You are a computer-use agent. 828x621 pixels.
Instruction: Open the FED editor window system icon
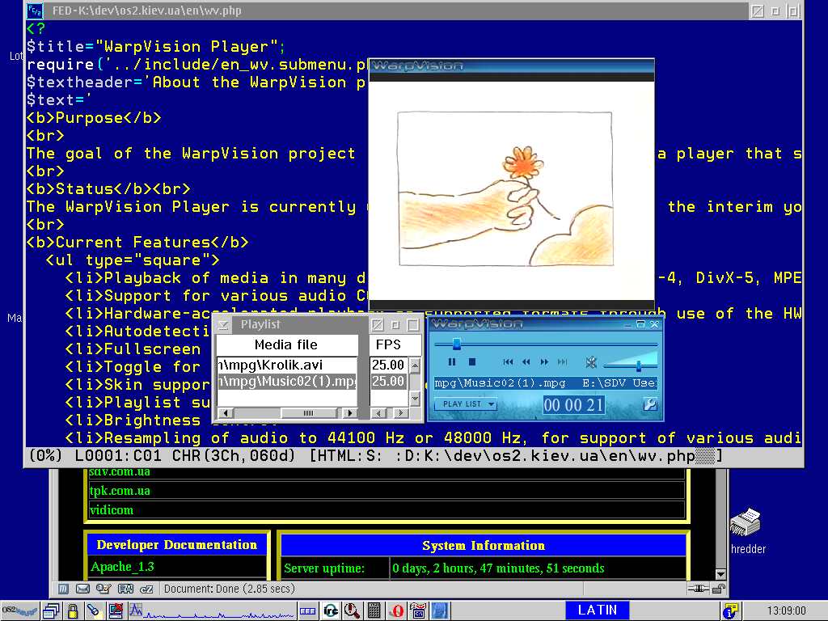click(35, 11)
